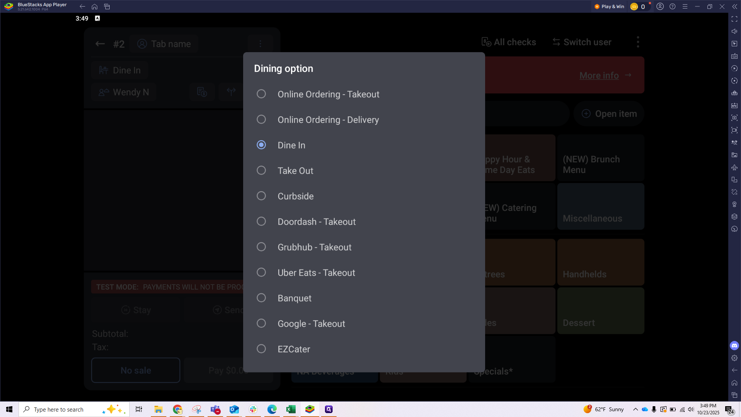Open Discord icon in BlueStacks sidebar
The height and width of the screenshot is (417, 741).
[x=734, y=346]
